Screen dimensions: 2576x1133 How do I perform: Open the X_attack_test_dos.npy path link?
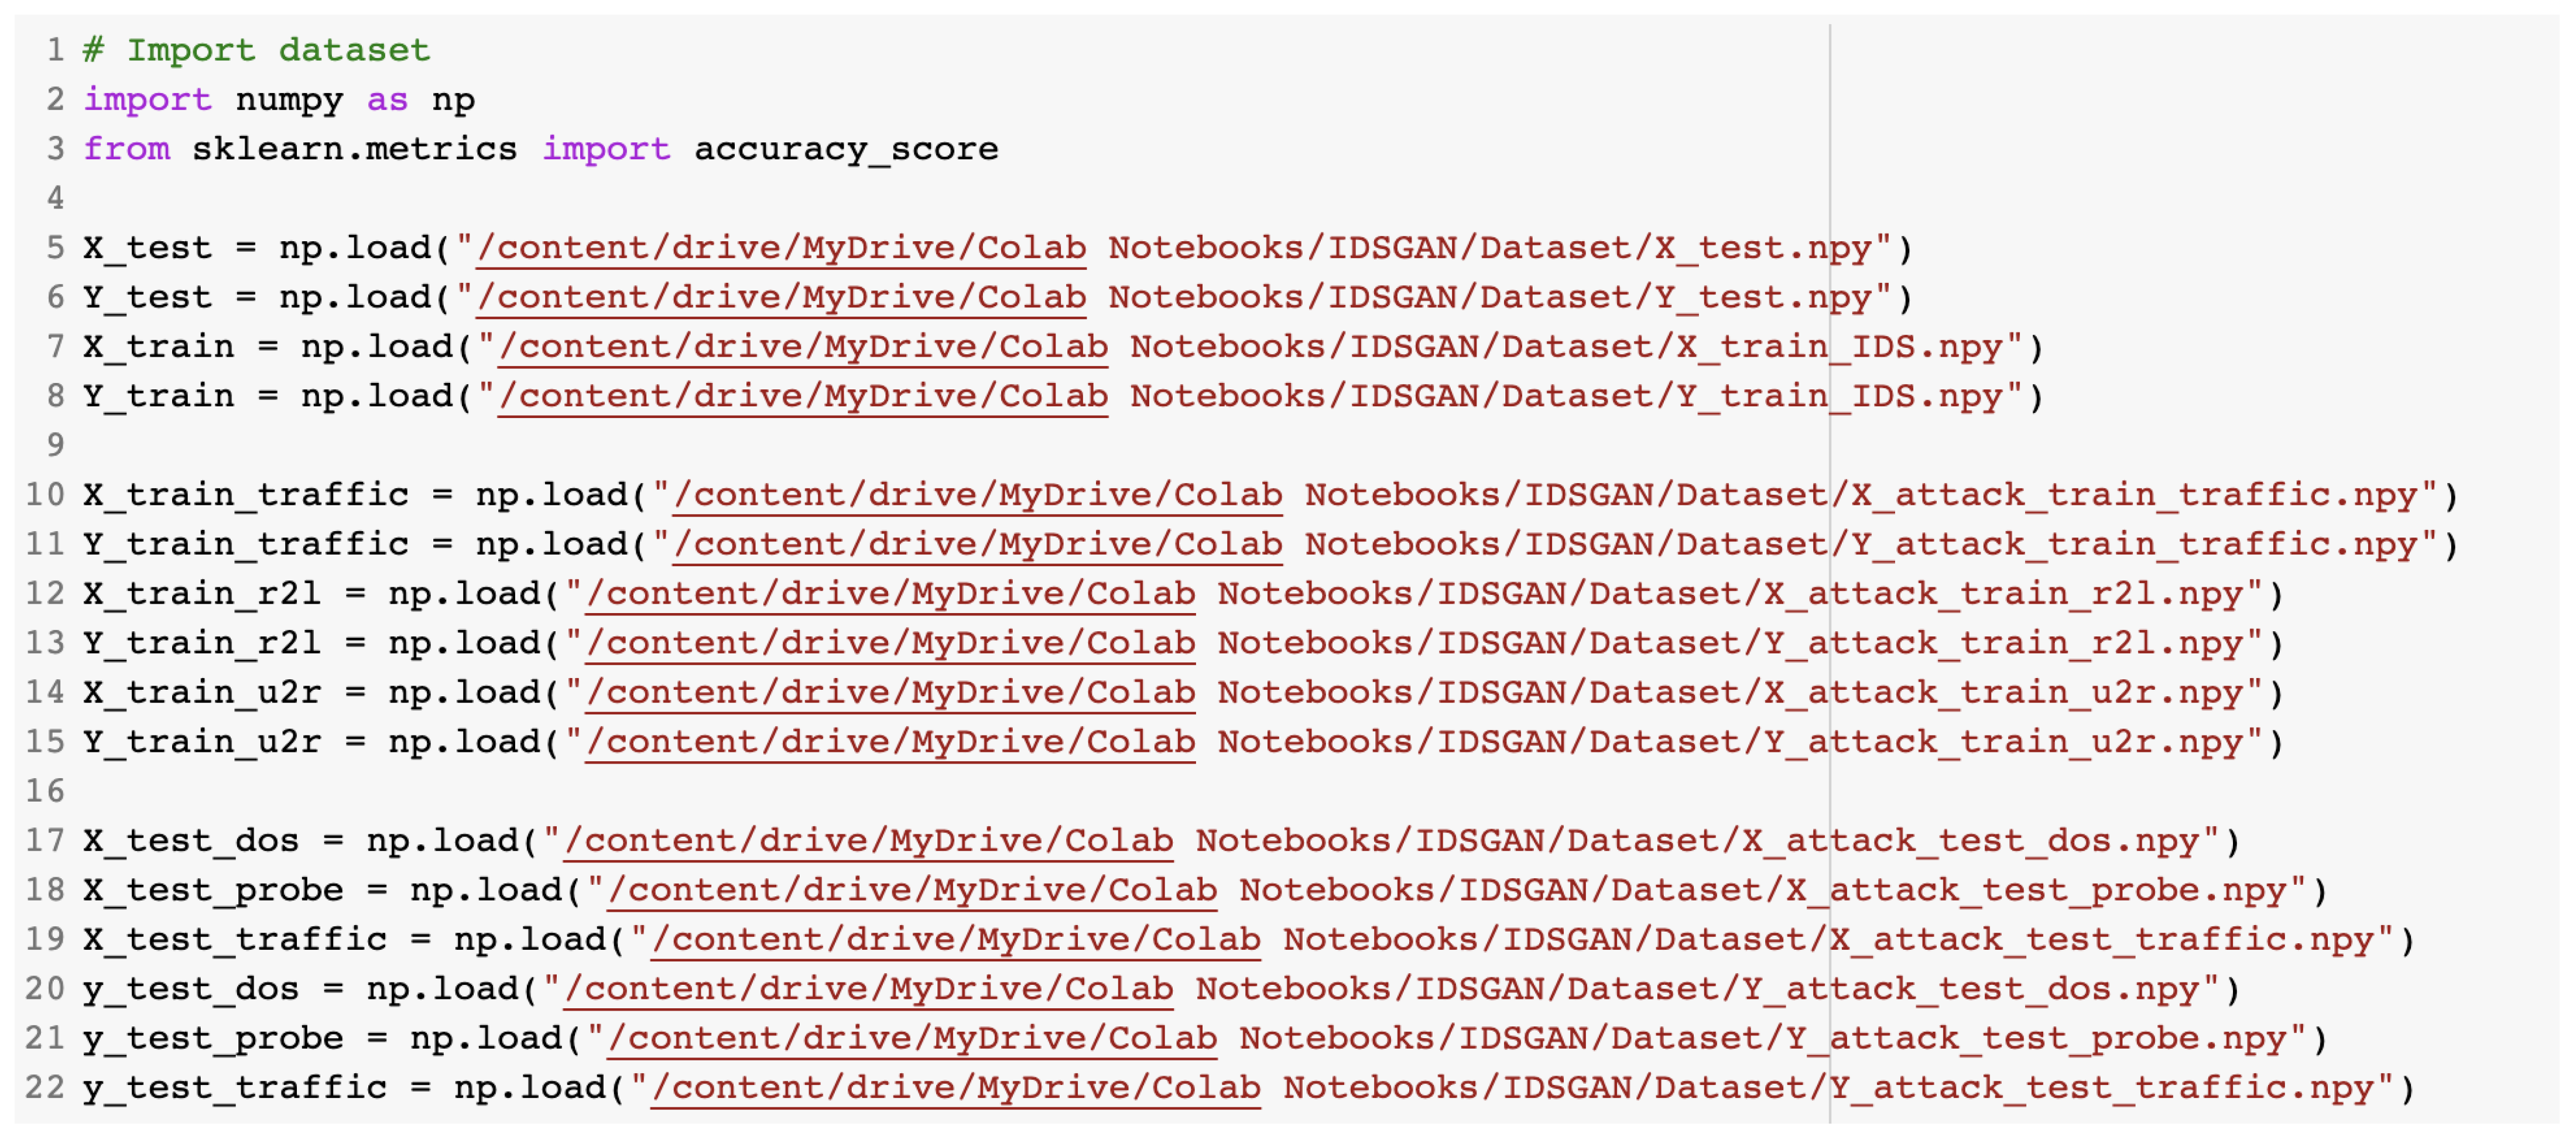click(868, 841)
